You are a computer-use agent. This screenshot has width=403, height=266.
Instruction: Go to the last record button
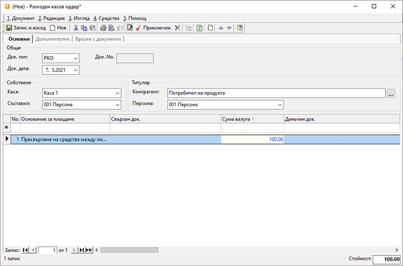point(81,250)
